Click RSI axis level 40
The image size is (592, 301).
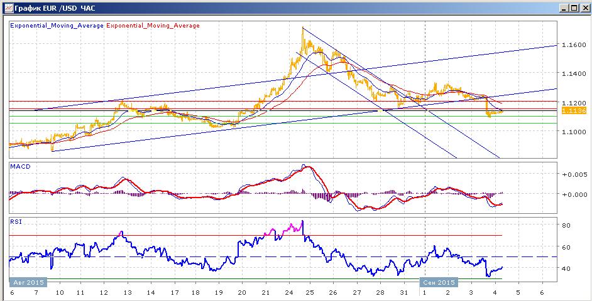(x=566, y=268)
